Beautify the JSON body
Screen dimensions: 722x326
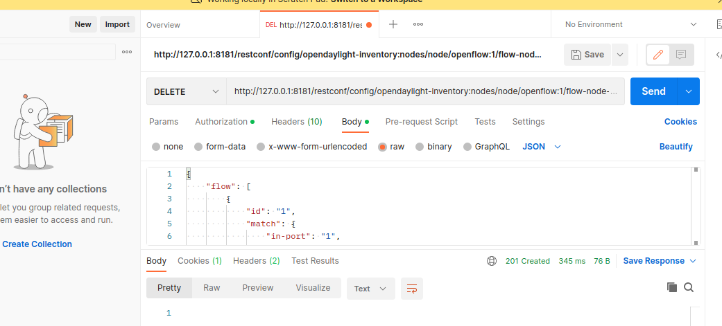tap(676, 147)
